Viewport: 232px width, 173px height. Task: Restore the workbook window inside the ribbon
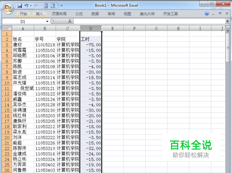[x=220, y=14]
